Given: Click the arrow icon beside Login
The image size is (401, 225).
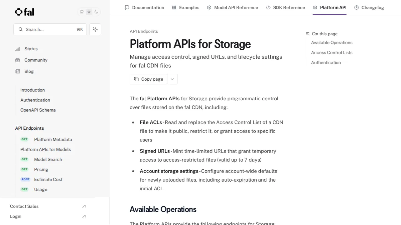Looking at the screenshot, I should (84, 216).
